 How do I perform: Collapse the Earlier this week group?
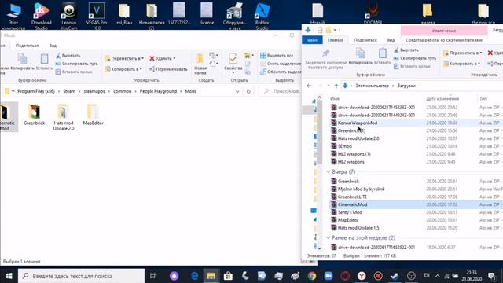(329, 237)
